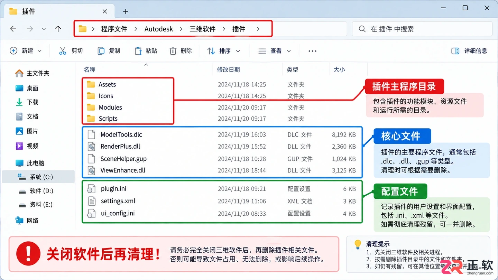Open 文档 in the sidebar
The image size is (498, 280).
(27, 116)
